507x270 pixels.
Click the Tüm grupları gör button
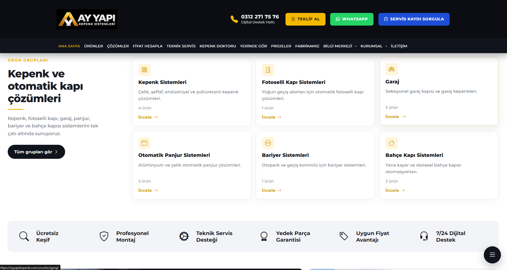[36, 152]
